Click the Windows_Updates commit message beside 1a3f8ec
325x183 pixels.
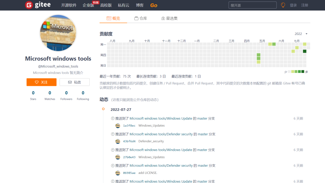(x=151, y=126)
